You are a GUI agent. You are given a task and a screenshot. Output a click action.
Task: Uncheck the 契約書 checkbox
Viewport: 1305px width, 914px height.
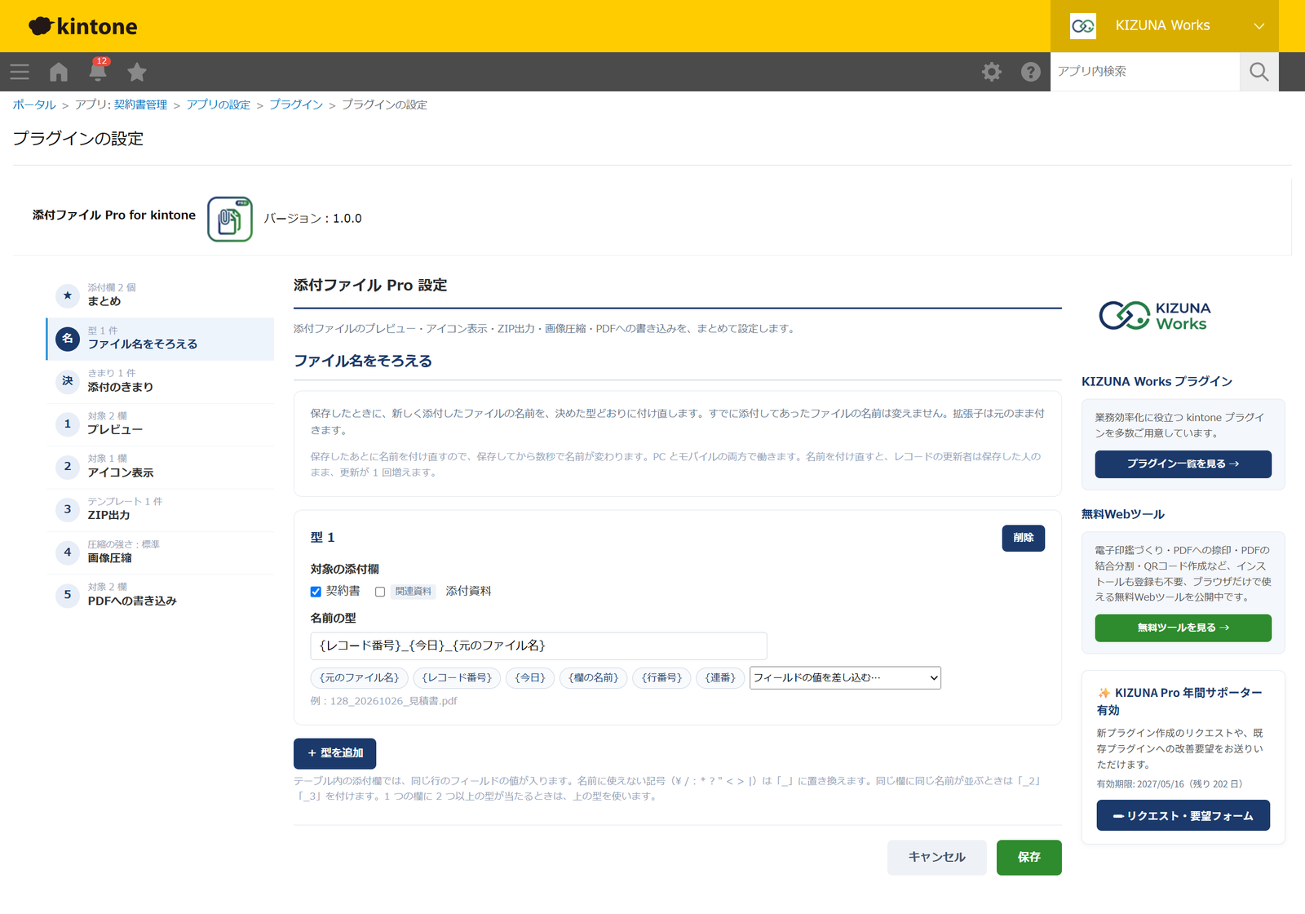(316, 592)
